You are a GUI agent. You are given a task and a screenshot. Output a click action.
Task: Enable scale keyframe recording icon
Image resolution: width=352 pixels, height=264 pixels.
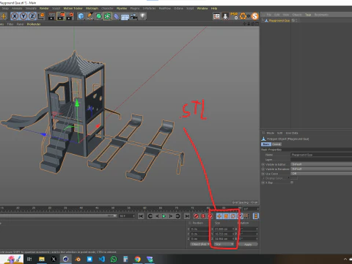[x=226, y=216]
